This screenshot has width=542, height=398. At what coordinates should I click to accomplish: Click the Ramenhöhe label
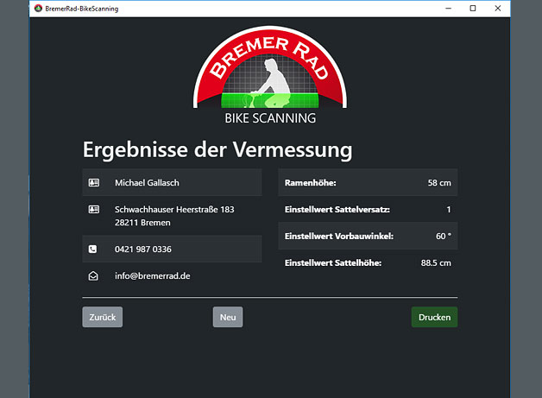[311, 182]
